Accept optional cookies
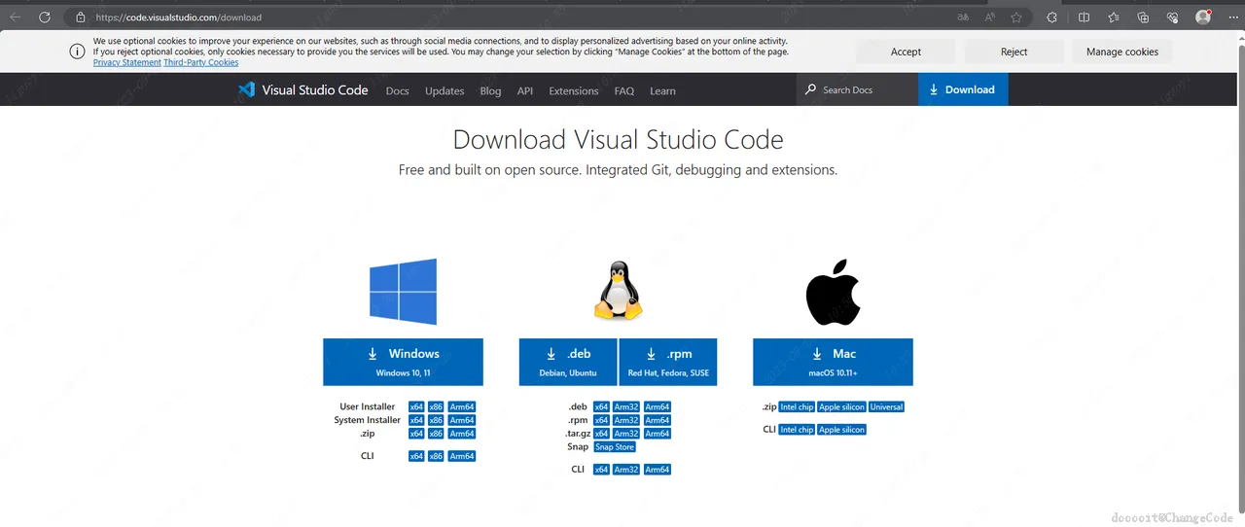The height and width of the screenshot is (527, 1245). (x=906, y=52)
